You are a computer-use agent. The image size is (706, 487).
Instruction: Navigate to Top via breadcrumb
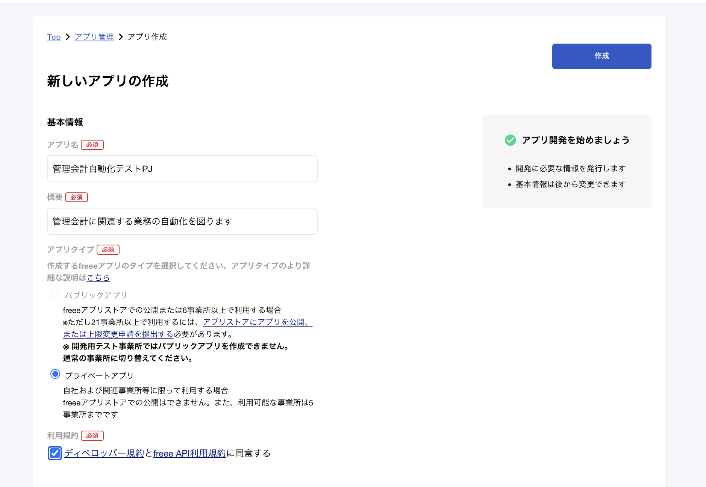53,37
